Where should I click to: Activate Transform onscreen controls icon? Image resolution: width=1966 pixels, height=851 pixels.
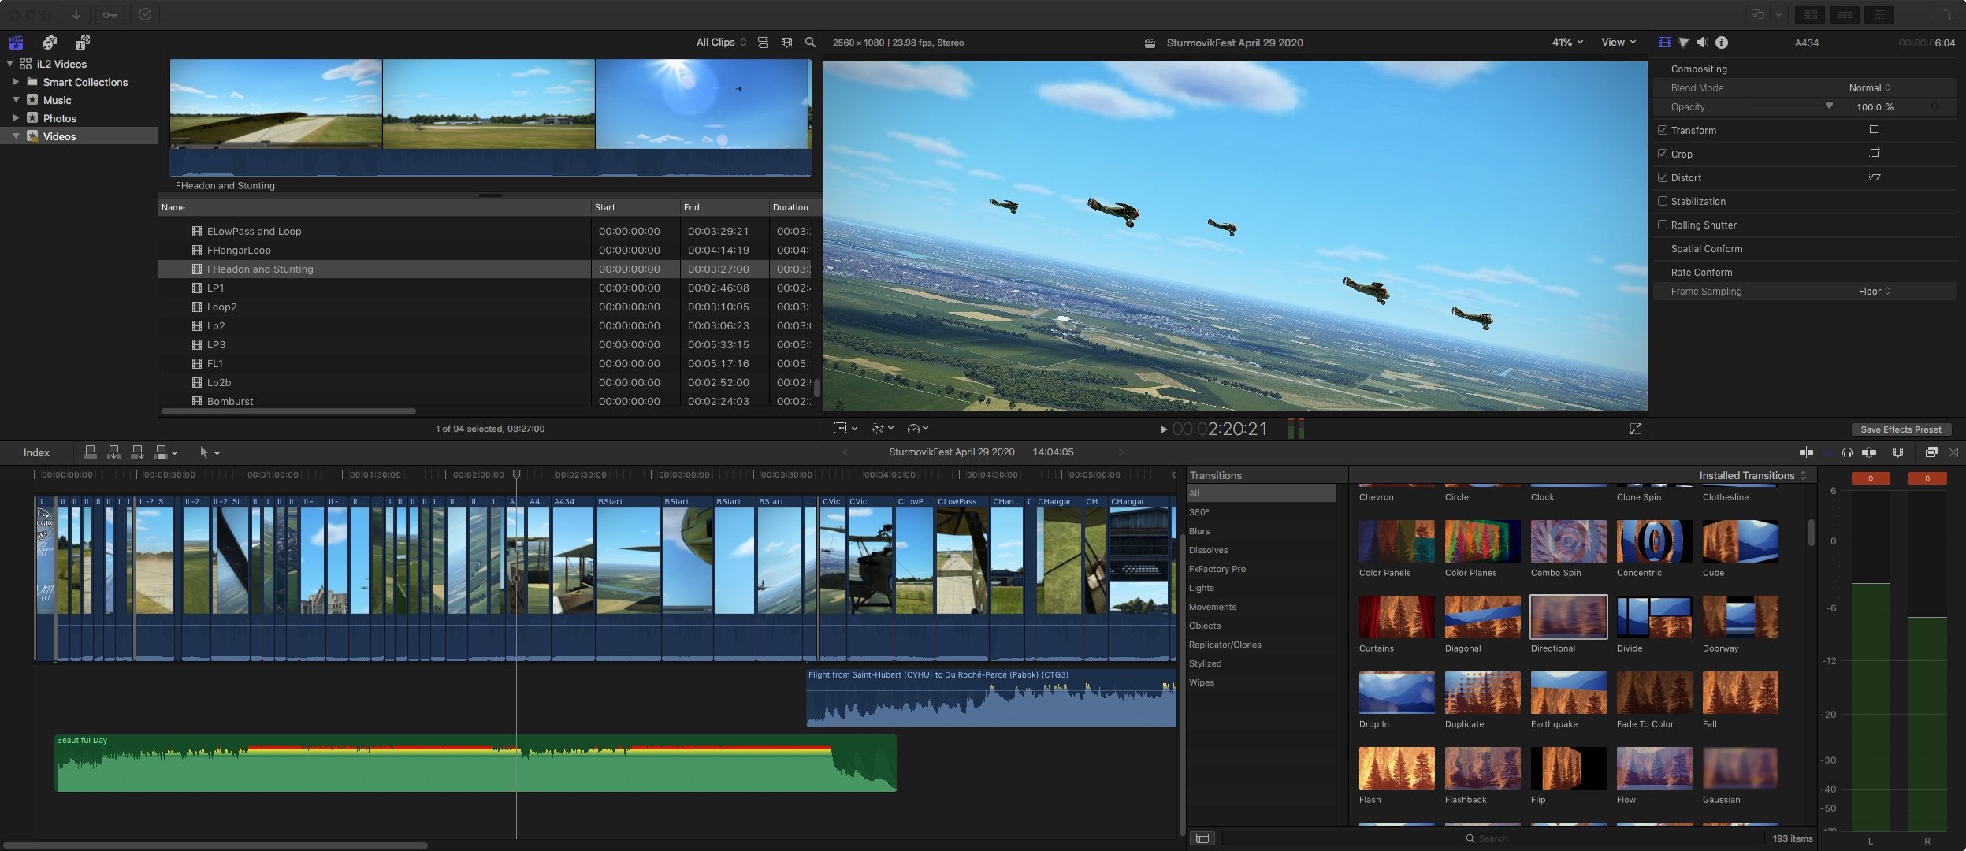click(x=1875, y=130)
